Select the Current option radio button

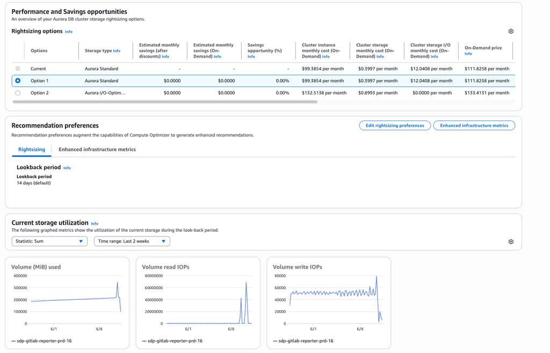coord(18,68)
